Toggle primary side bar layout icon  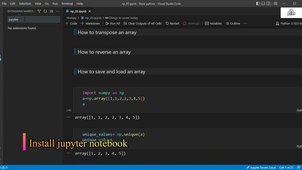[x=258, y=4]
